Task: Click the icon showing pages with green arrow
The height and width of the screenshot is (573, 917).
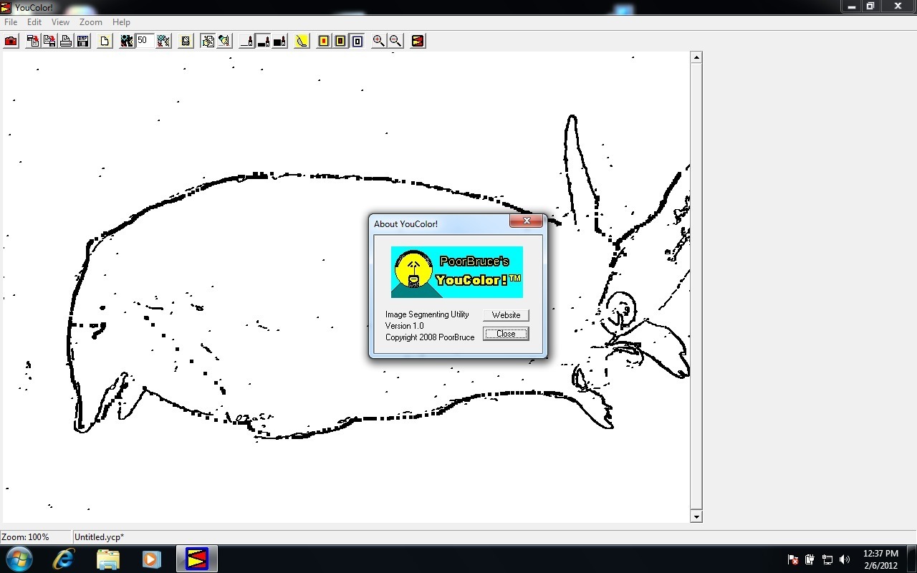Action: click(208, 41)
